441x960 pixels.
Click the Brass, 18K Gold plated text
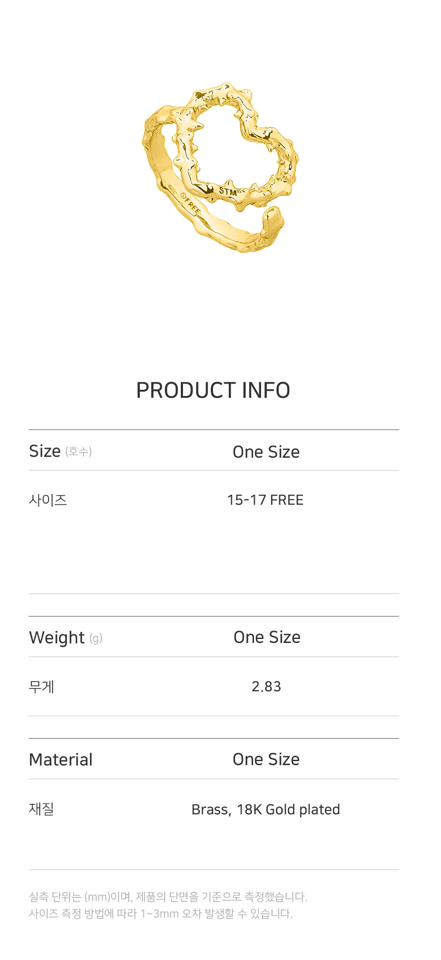(265, 810)
